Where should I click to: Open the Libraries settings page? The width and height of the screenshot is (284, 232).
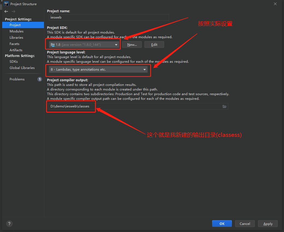16,37
